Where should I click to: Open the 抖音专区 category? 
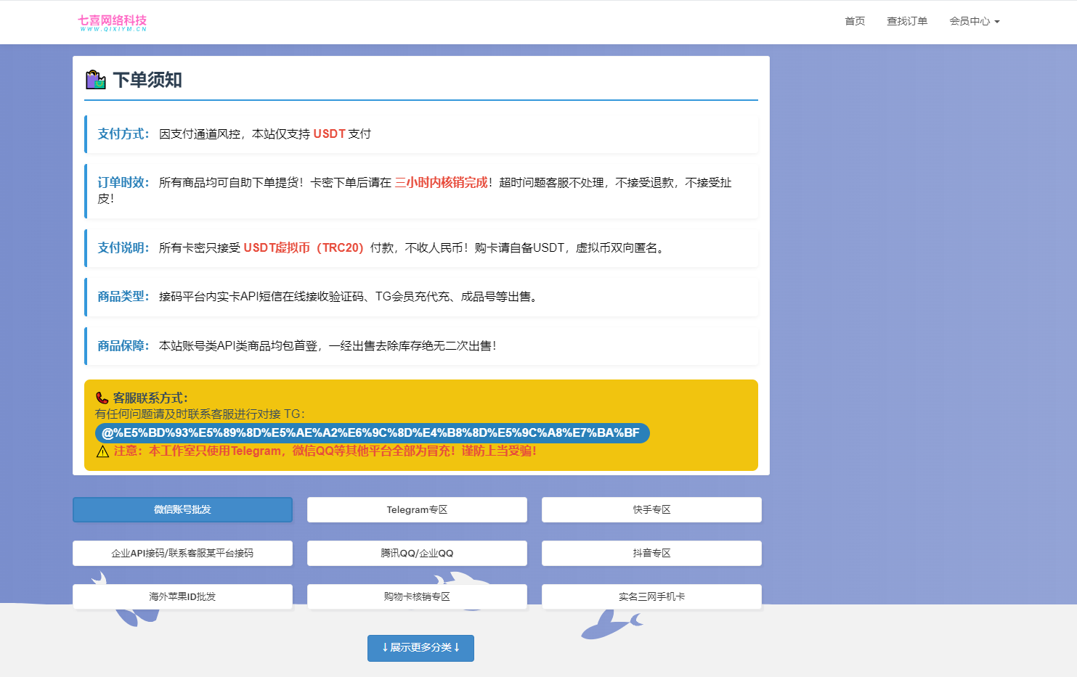click(x=651, y=553)
